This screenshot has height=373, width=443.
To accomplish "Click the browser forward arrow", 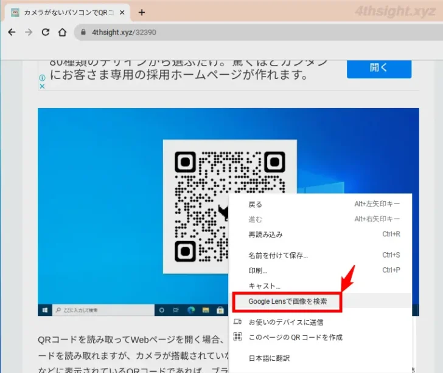I will (29, 32).
